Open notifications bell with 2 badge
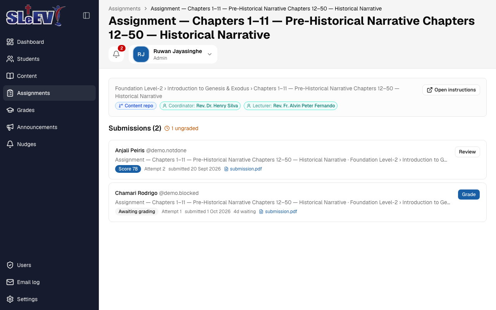This screenshot has height=310, width=496. [x=116, y=54]
